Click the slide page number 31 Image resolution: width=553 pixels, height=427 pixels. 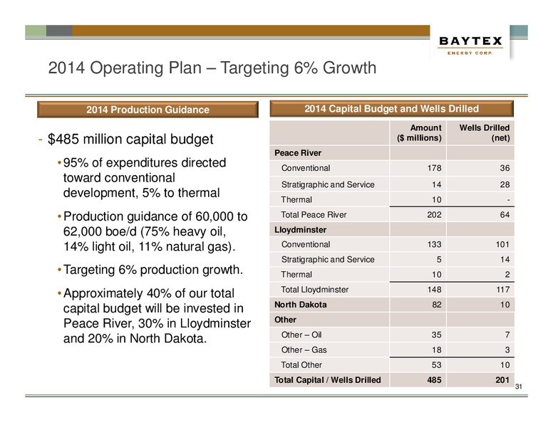519,387
